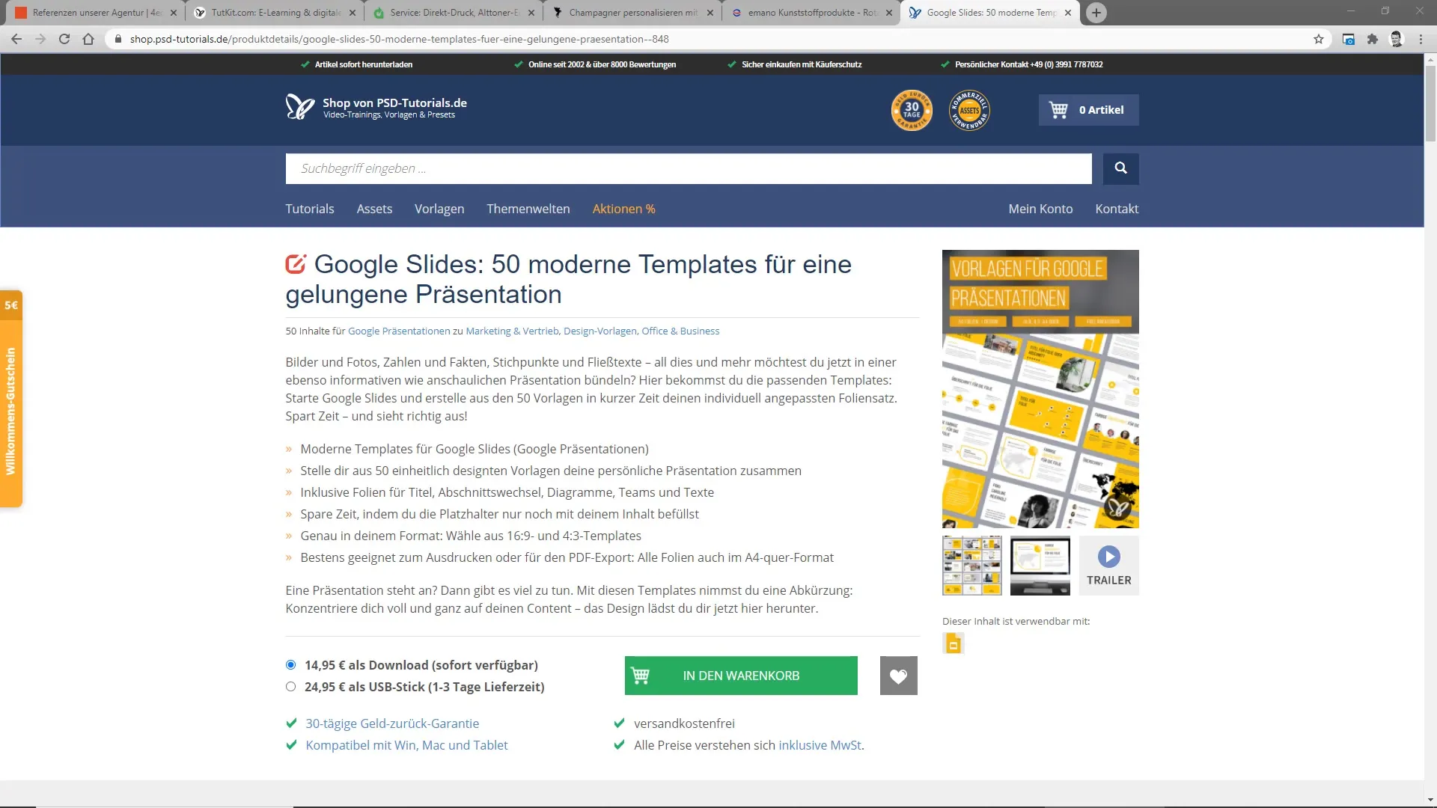Click the browser reload button

coord(64,39)
